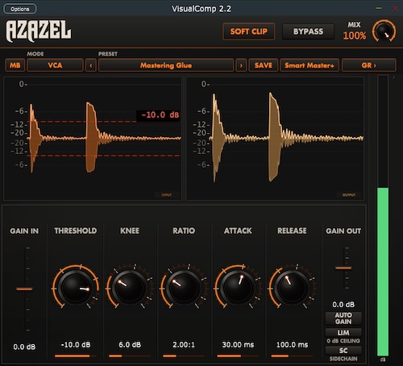Go to the next preset
403x366 pixels.
241,65
